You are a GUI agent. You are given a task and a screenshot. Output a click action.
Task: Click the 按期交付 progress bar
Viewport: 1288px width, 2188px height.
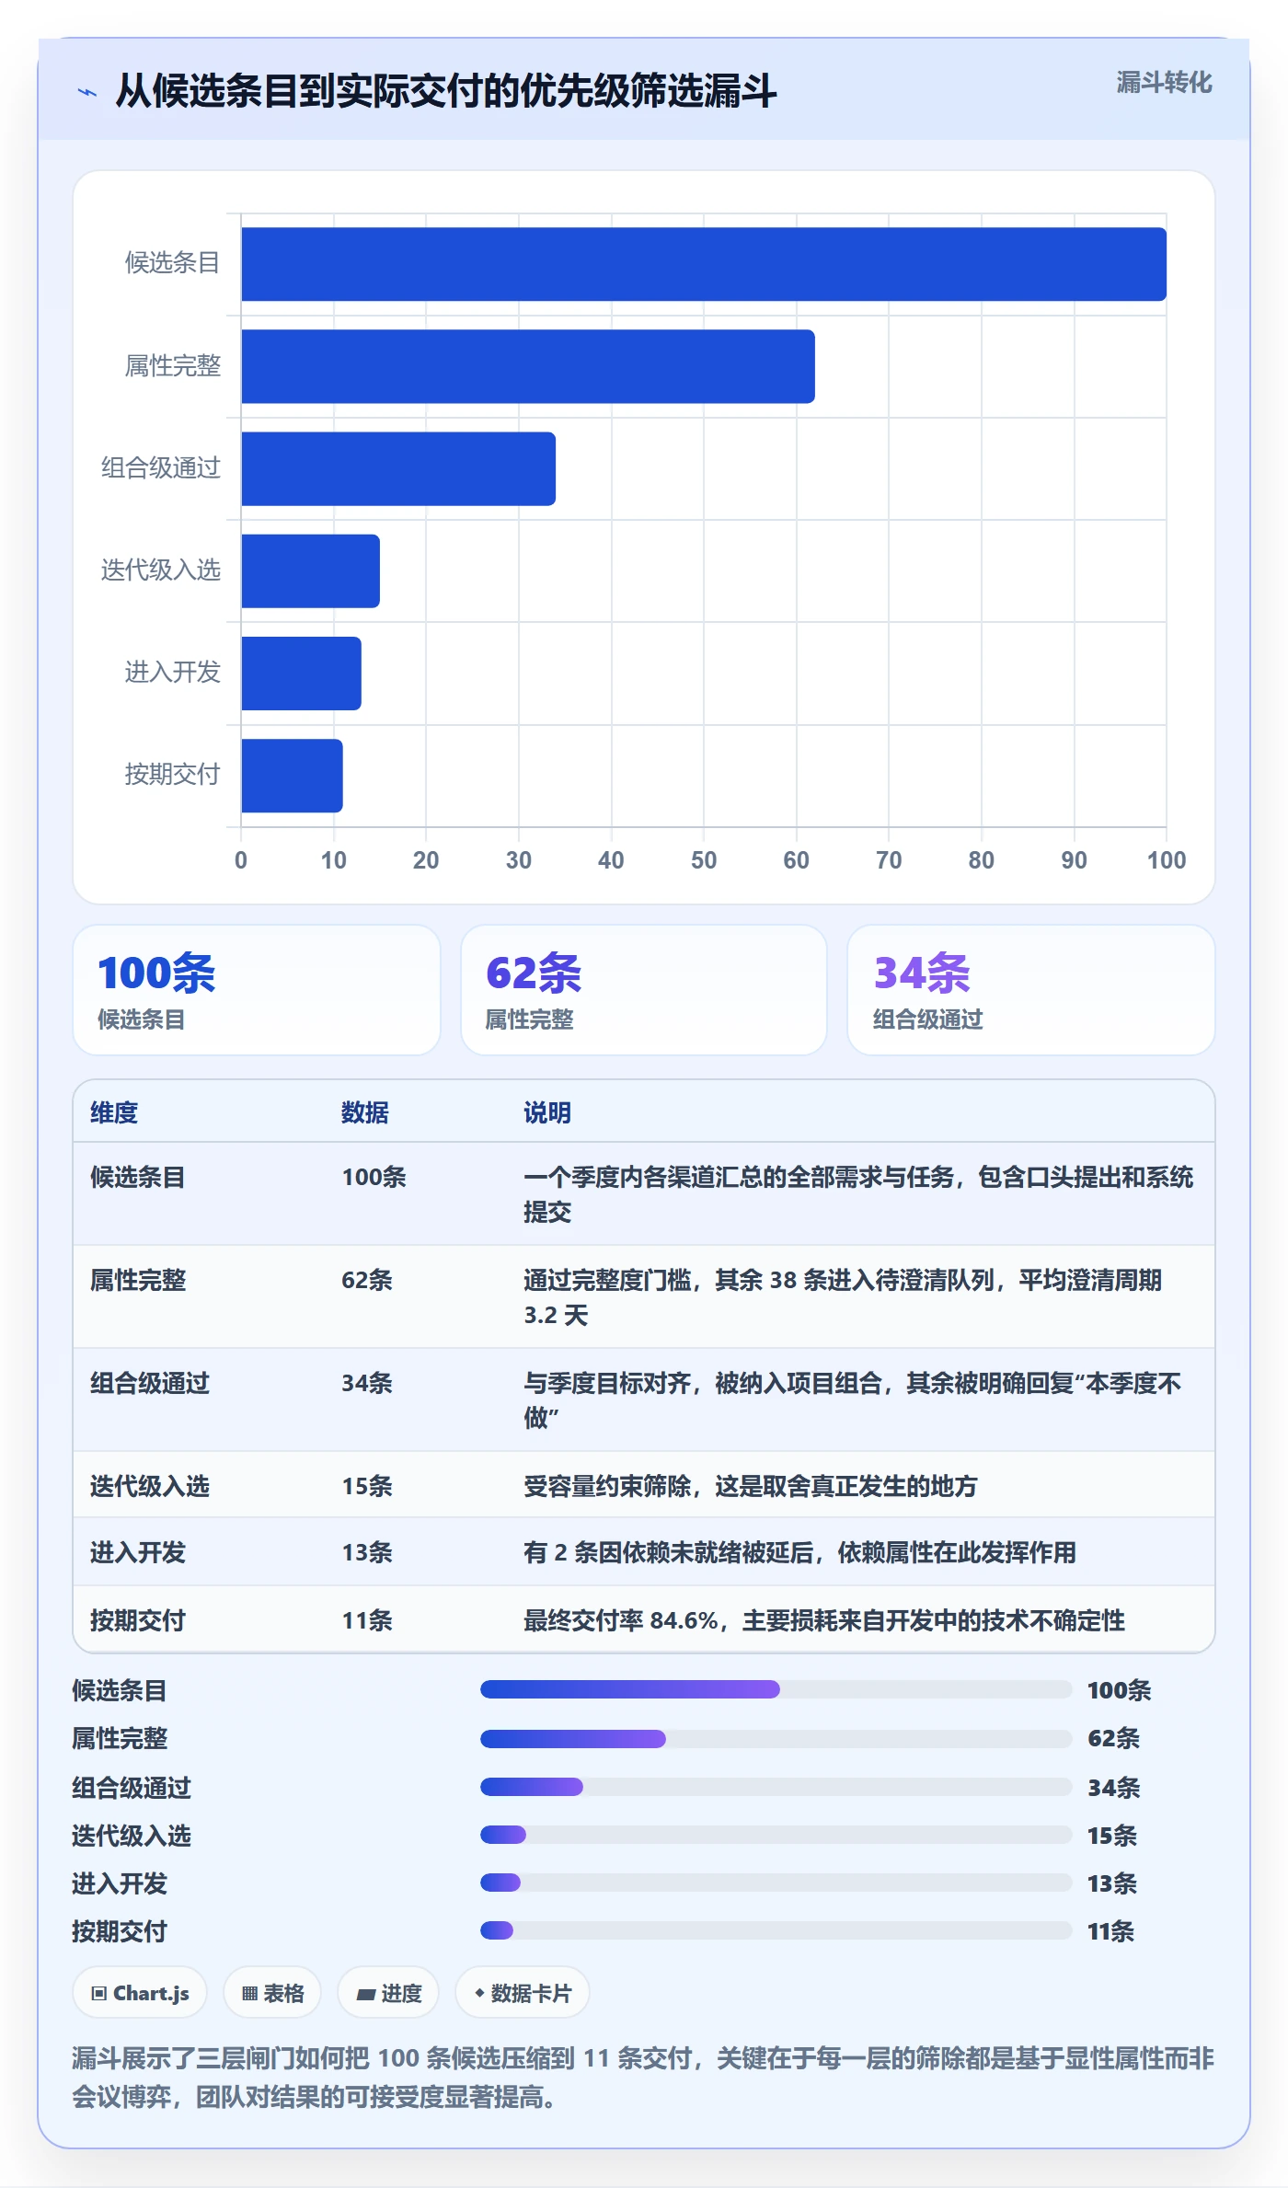point(776,1930)
